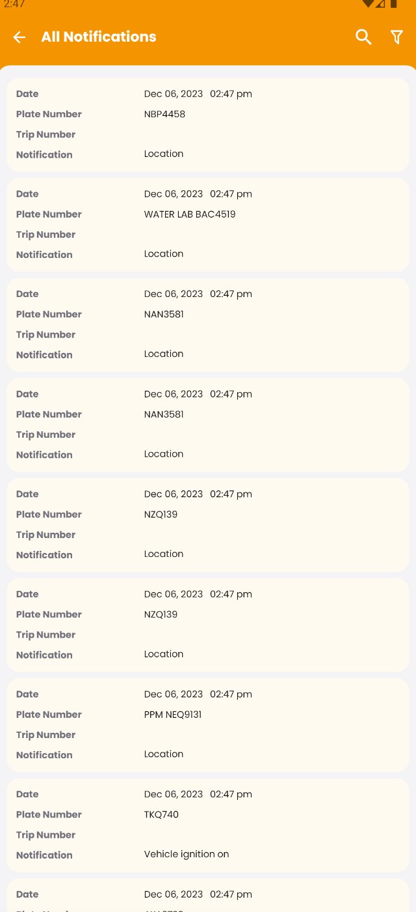The width and height of the screenshot is (416, 912).
Task: Select the plate number NZQ139 text
Action: pyautogui.click(x=161, y=515)
